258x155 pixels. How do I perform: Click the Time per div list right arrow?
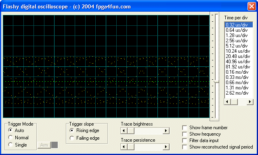click(x=250, y=102)
